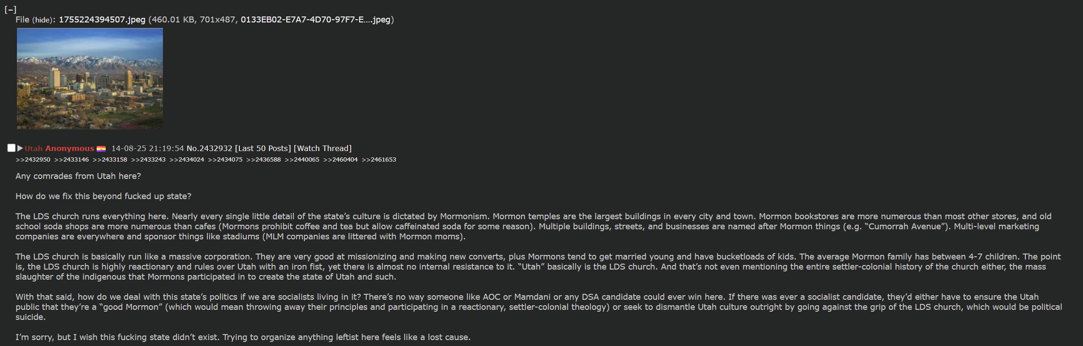
Task: Jump to reply >>2434075
Action: [225, 160]
